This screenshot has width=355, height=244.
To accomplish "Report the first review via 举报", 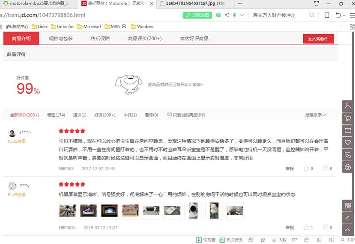I will point(289,169).
